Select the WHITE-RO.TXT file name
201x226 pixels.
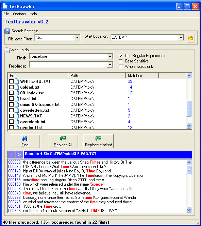35,81
